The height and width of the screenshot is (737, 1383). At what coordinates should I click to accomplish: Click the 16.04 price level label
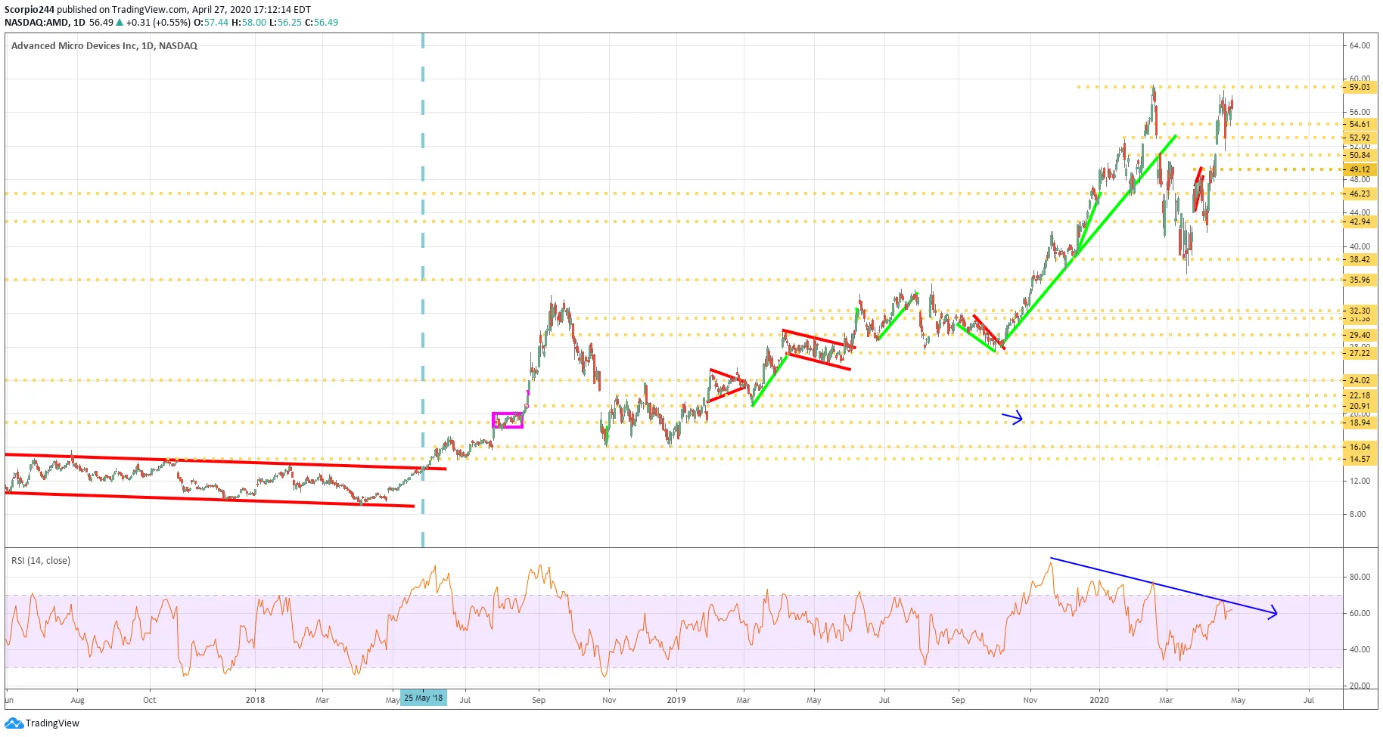tap(1360, 447)
